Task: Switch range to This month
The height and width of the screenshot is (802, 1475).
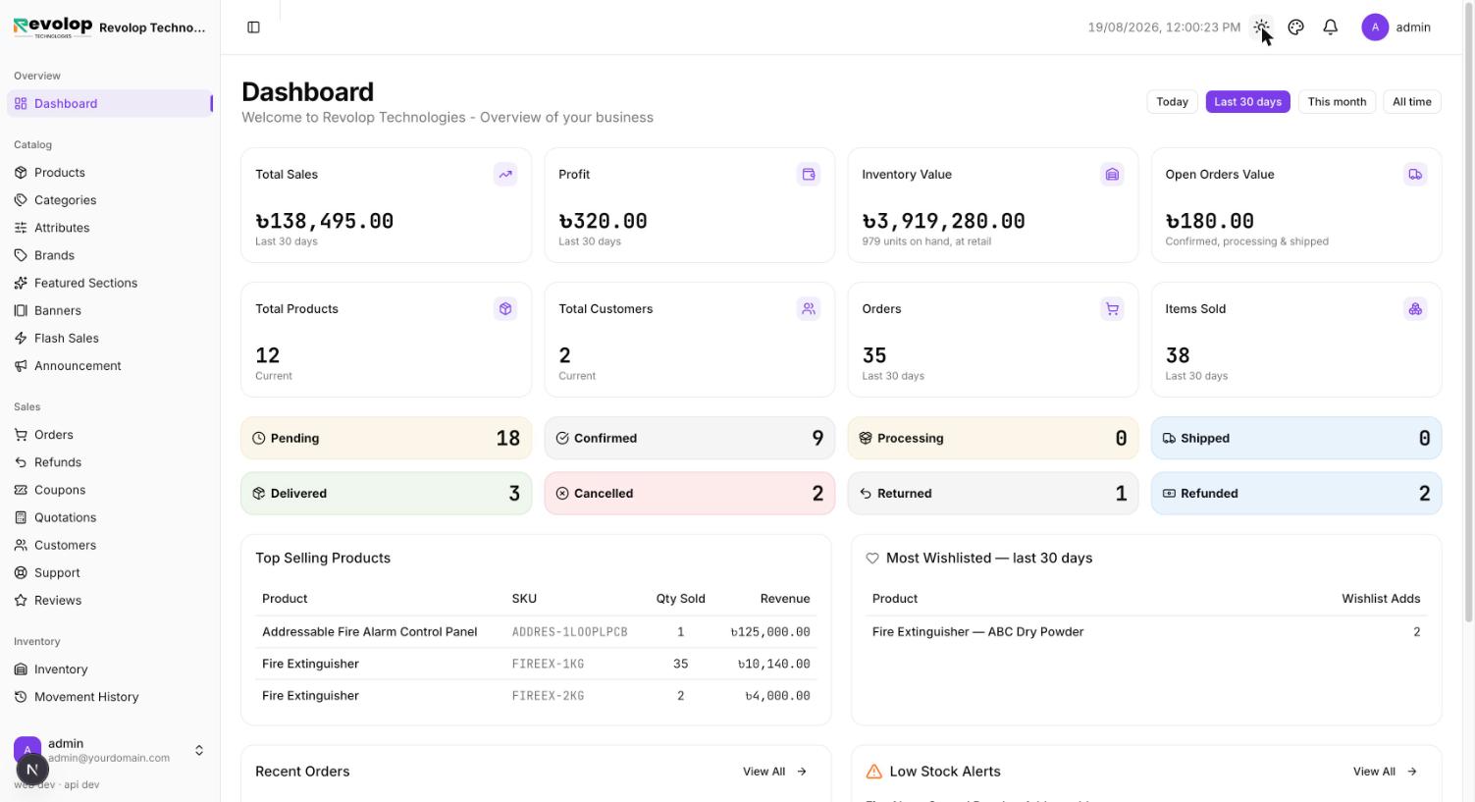Action: [1337, 102]
